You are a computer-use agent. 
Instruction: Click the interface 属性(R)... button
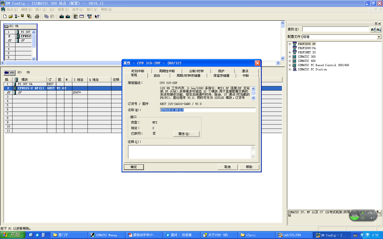tap(186, 134)
